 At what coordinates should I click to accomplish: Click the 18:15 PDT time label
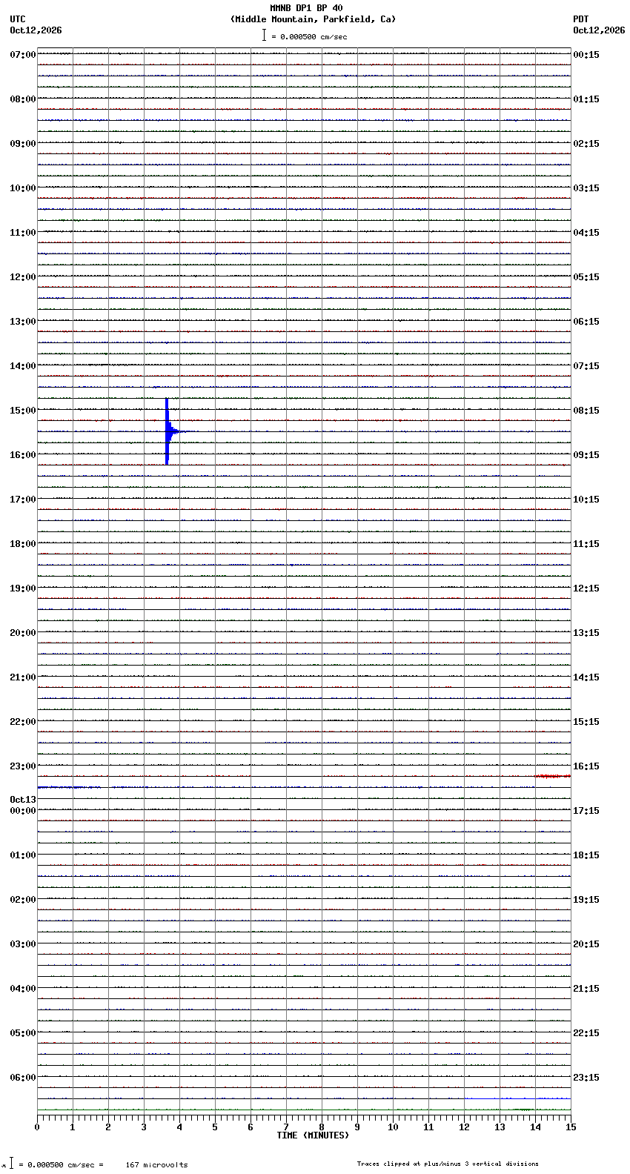click(x=586, y=855)
